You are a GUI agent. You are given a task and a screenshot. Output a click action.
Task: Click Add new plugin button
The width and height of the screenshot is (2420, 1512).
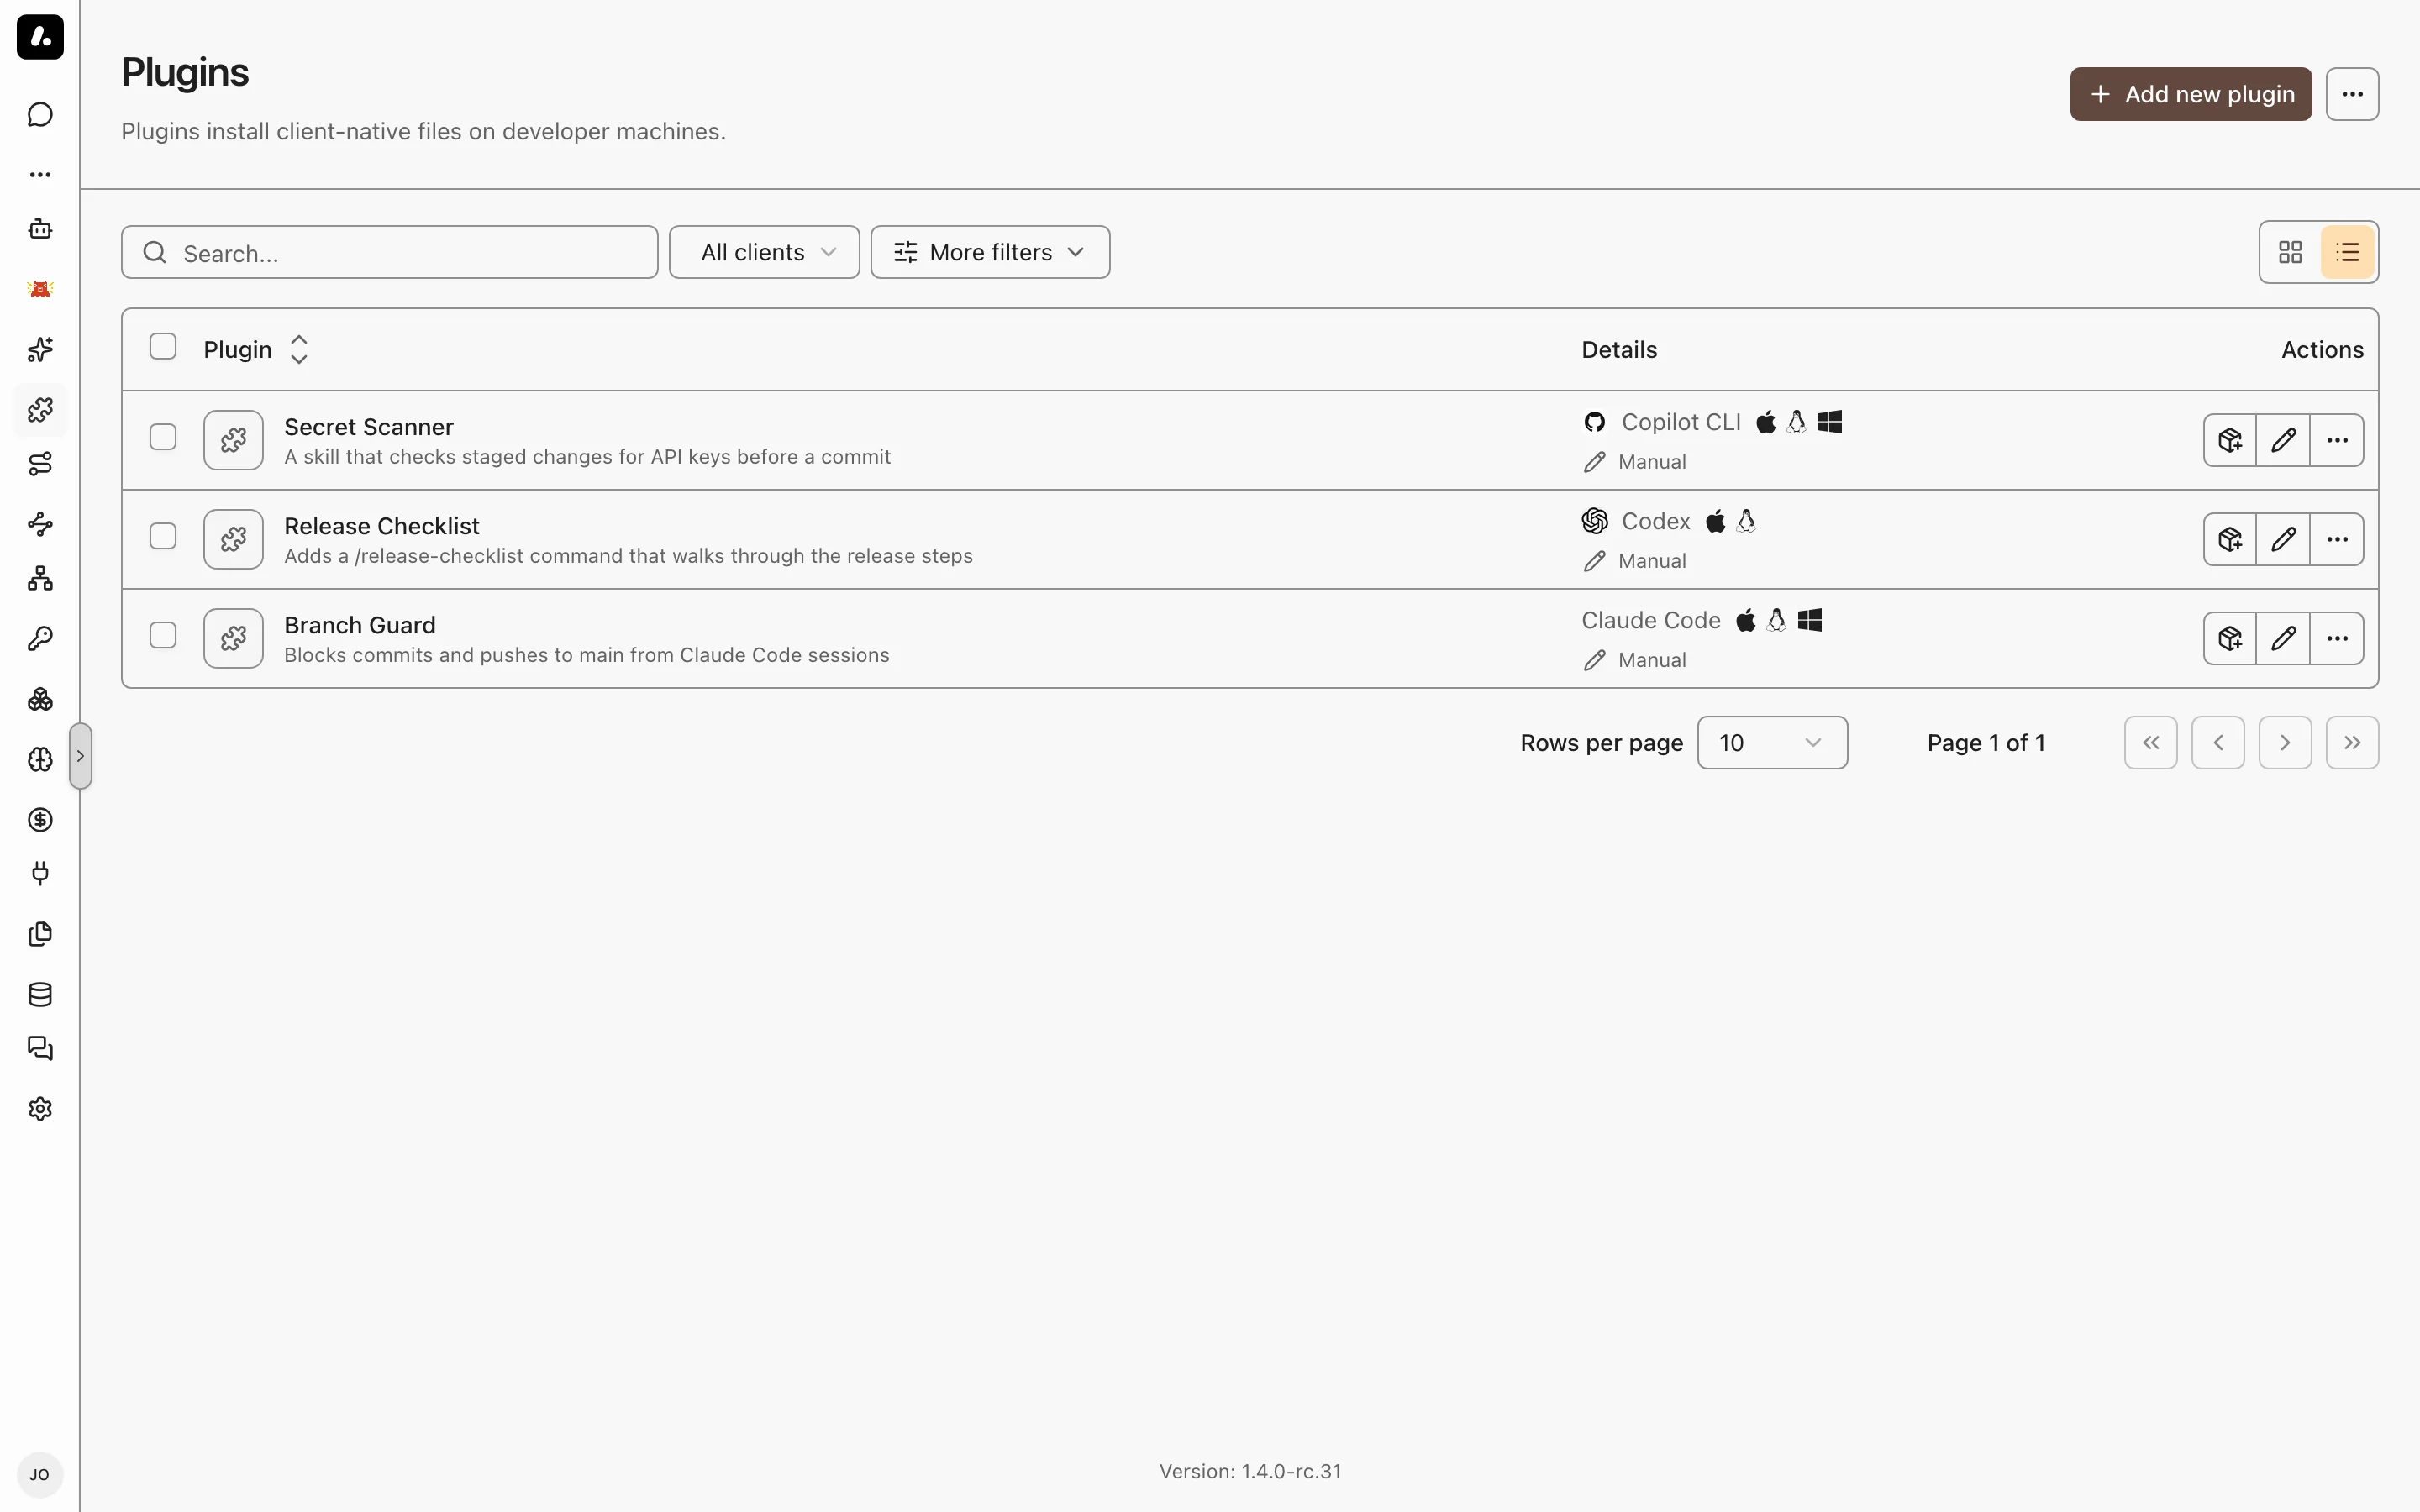(x=2191, y=94)
